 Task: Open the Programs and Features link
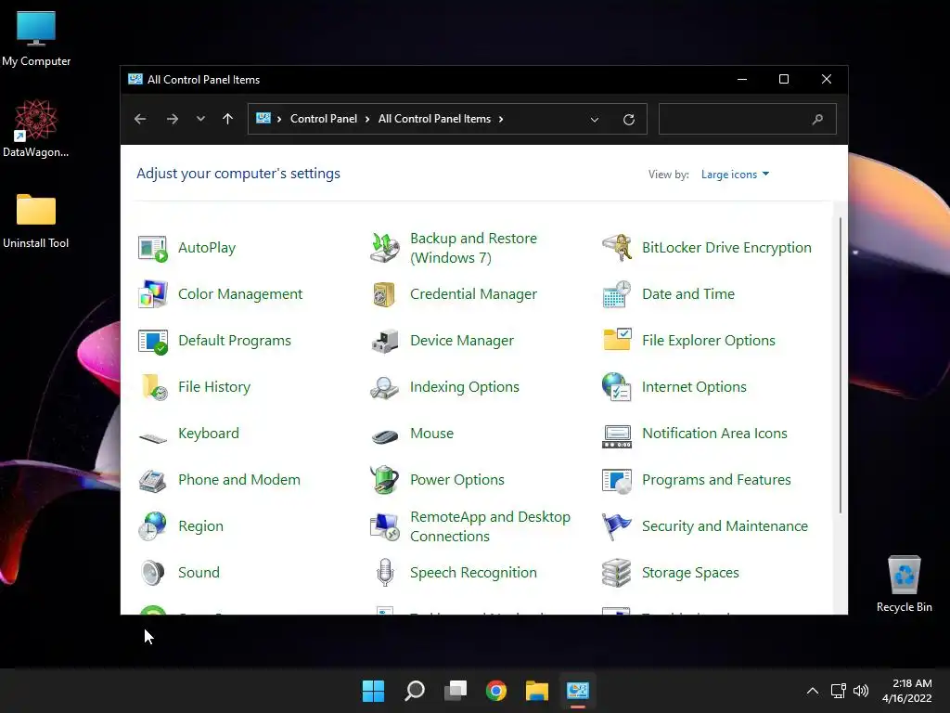(x=716, y=480)
